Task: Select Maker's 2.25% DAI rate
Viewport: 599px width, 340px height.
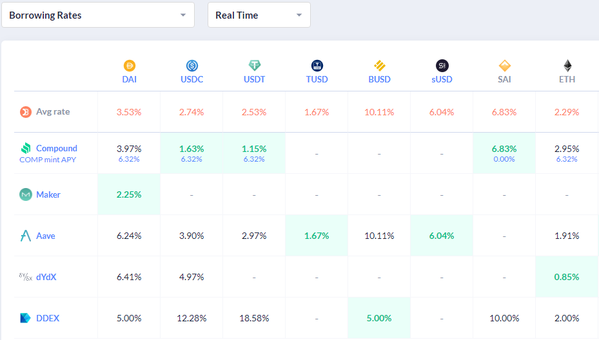Action: [x=129, y=194]
